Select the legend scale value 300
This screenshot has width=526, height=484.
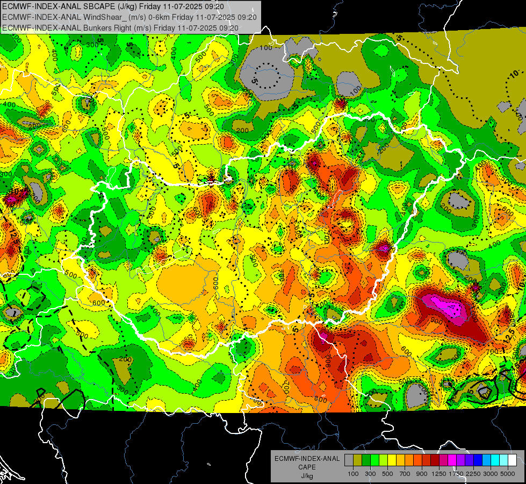tap(370, 474)
